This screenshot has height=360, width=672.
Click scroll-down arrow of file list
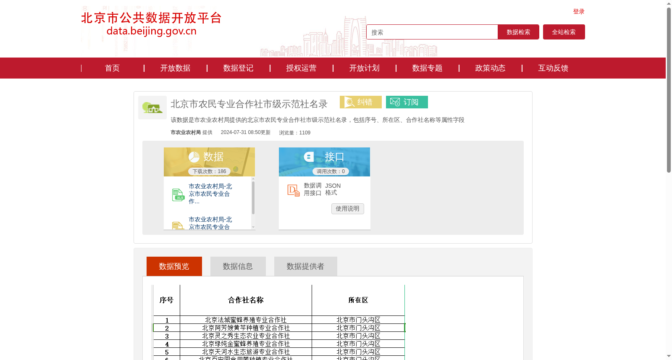click(253, 227)
